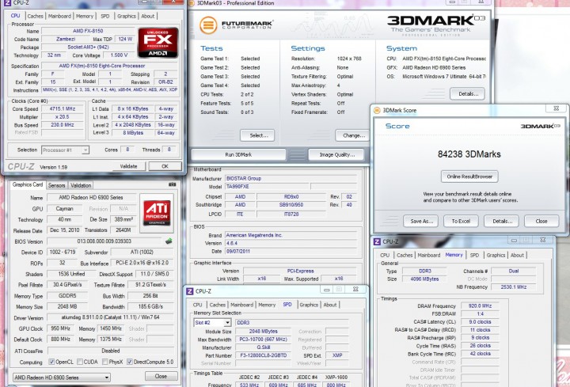Switch to Mainboard tab in top CPU-Z window
Screen dimensions: 570x387
(59, 16)
